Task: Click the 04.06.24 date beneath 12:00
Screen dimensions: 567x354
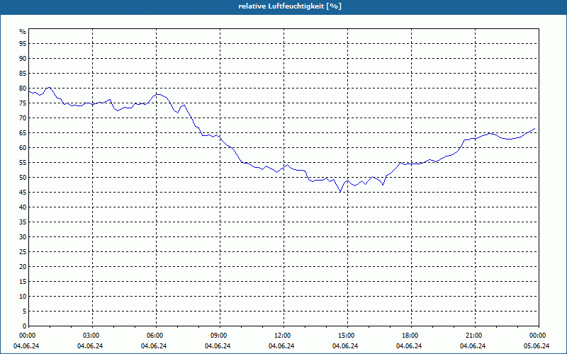Action: 281,346
